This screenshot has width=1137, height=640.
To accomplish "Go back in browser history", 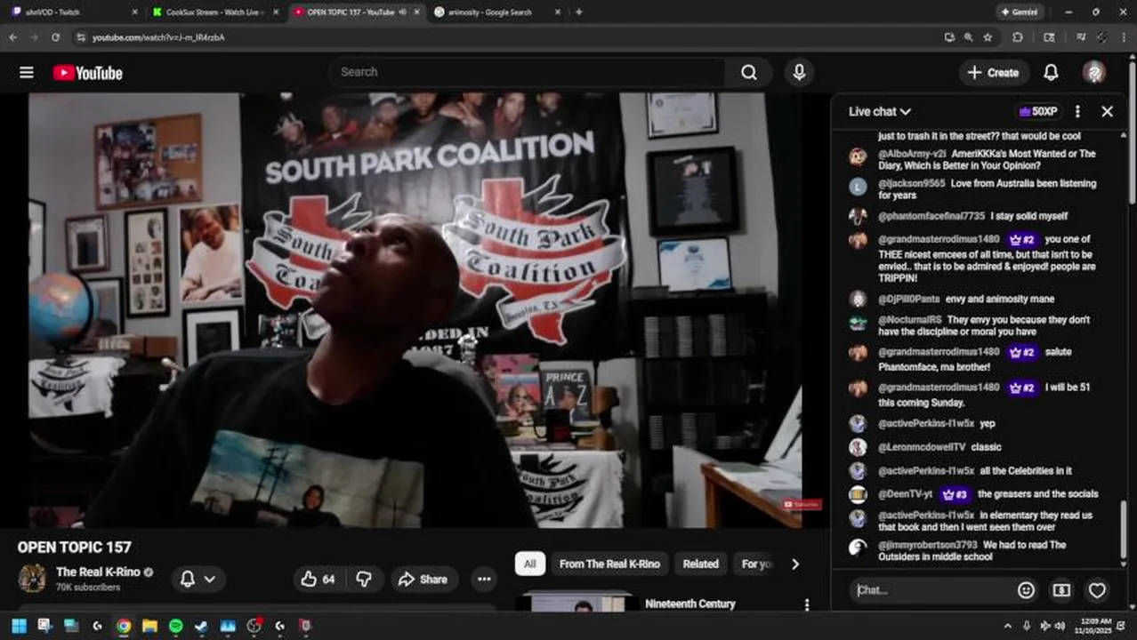I will pos(12,37).
